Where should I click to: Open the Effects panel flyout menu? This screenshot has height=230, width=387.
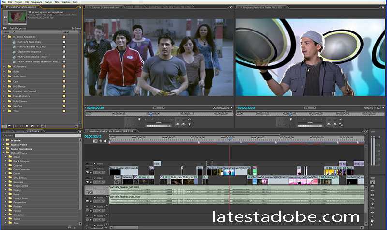80,131
